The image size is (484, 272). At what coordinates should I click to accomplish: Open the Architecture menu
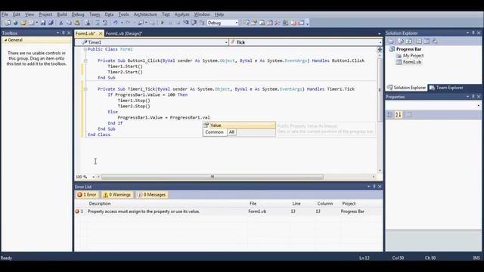tap(145, 14)
